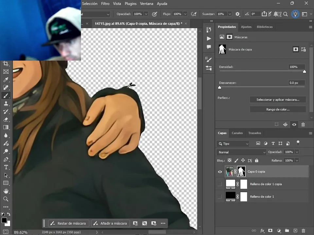Viewport: 314px width, 235px height.
Task: Select the Crop tool
Action: pyautogui.click(x=6, y=64)
